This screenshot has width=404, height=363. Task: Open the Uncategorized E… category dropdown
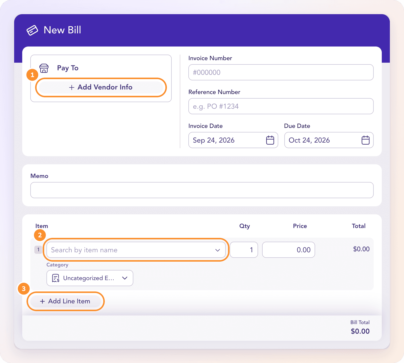click(x=90, y=278)
